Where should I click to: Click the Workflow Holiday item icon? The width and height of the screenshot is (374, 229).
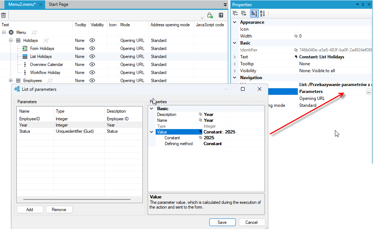(x=25, y=73)
